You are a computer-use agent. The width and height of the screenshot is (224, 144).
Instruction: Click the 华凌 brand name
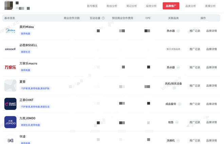[22, 137]
